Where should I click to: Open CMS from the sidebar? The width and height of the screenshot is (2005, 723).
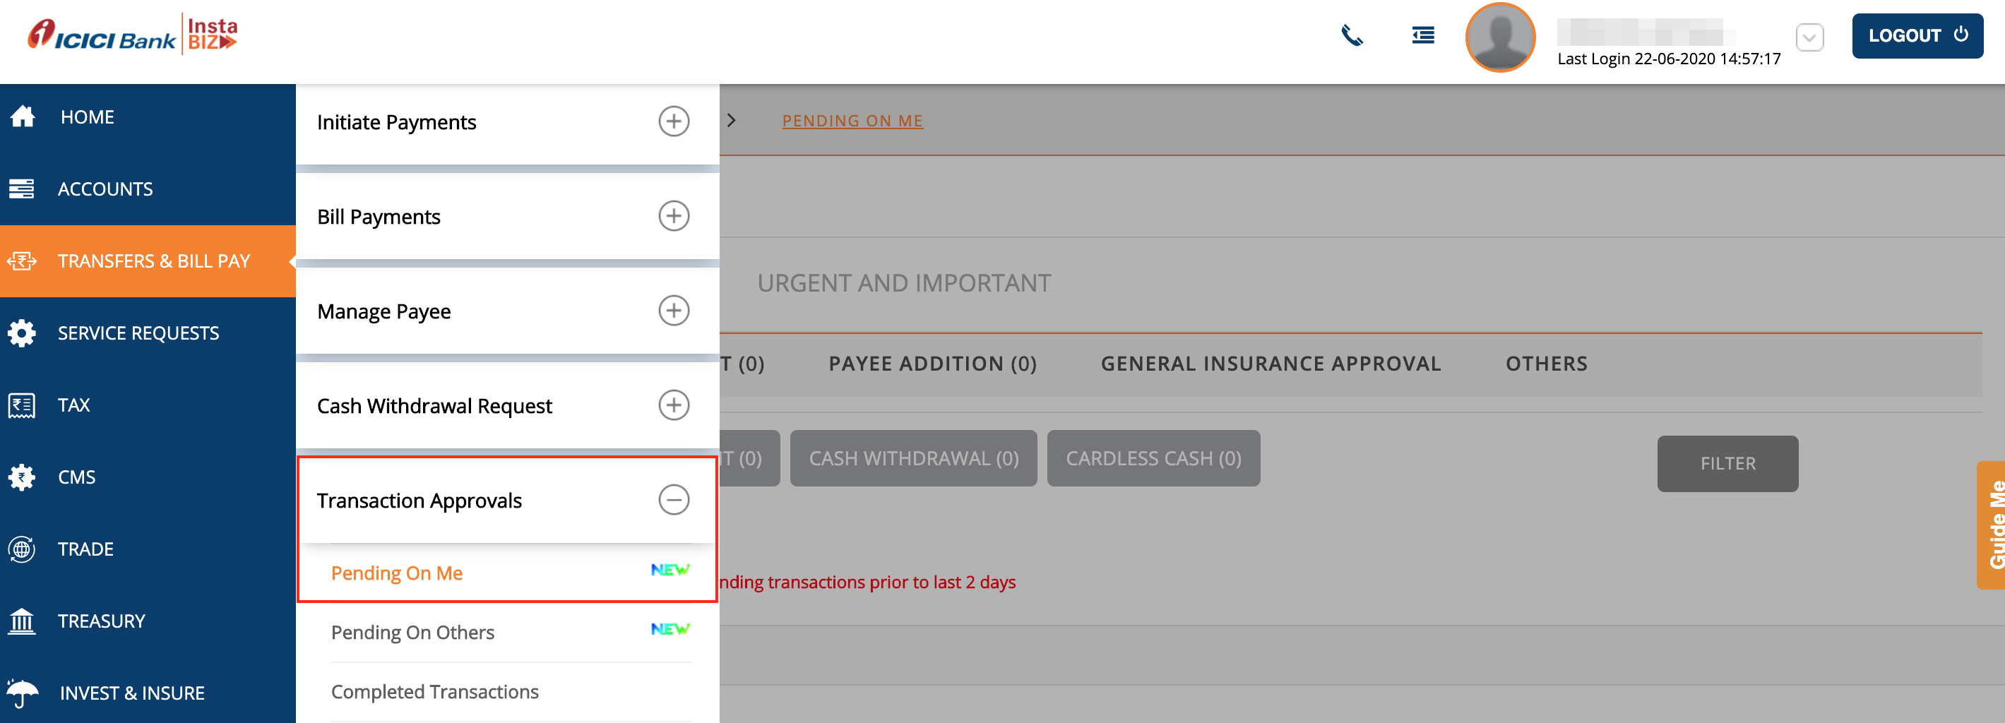[x=23, y=477]
